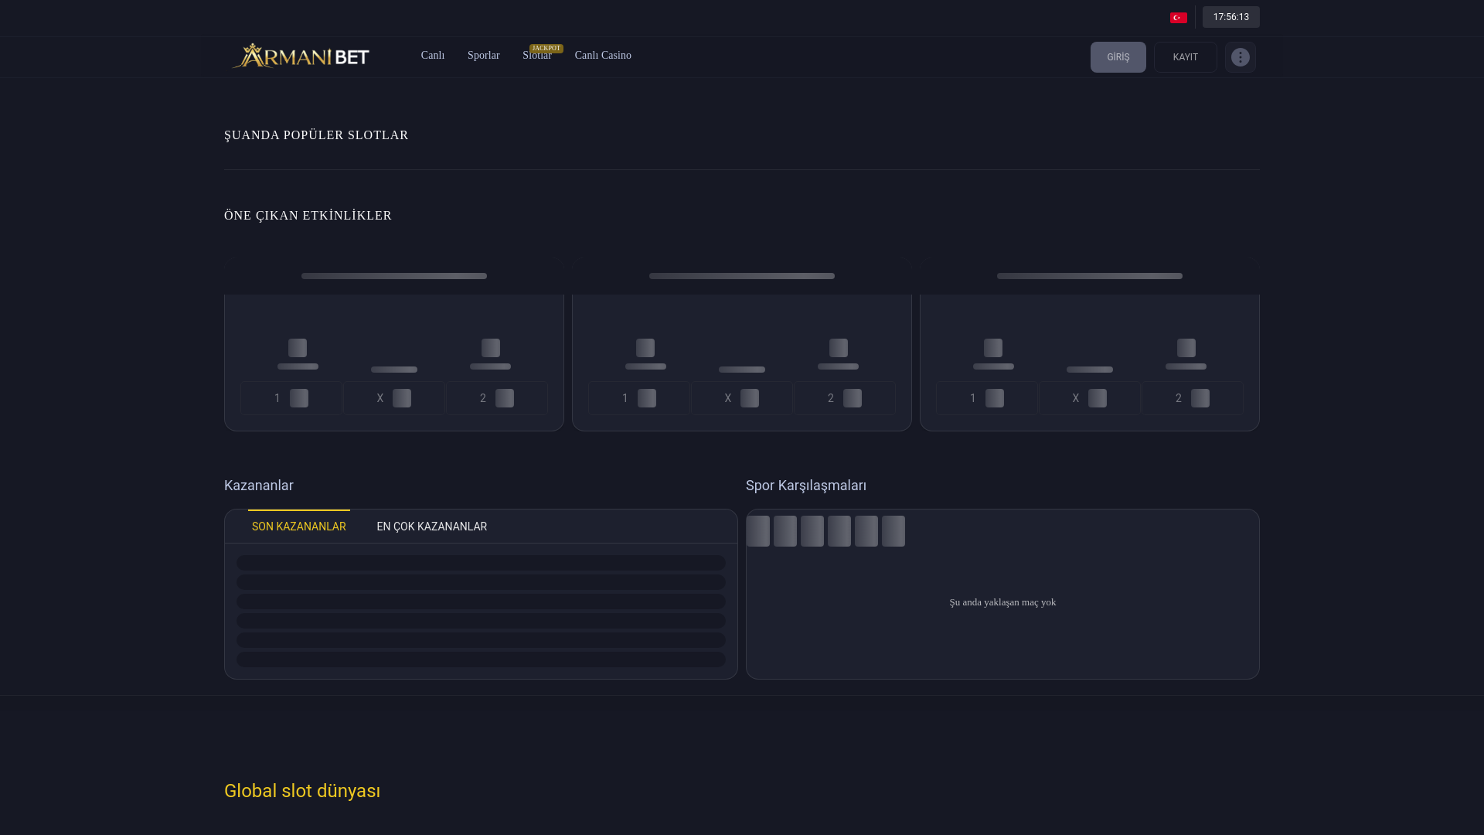The height and width of the screenshot is (835, 1484).
Task: Open the Canlı Casino menu item
Action: point(603,56)
